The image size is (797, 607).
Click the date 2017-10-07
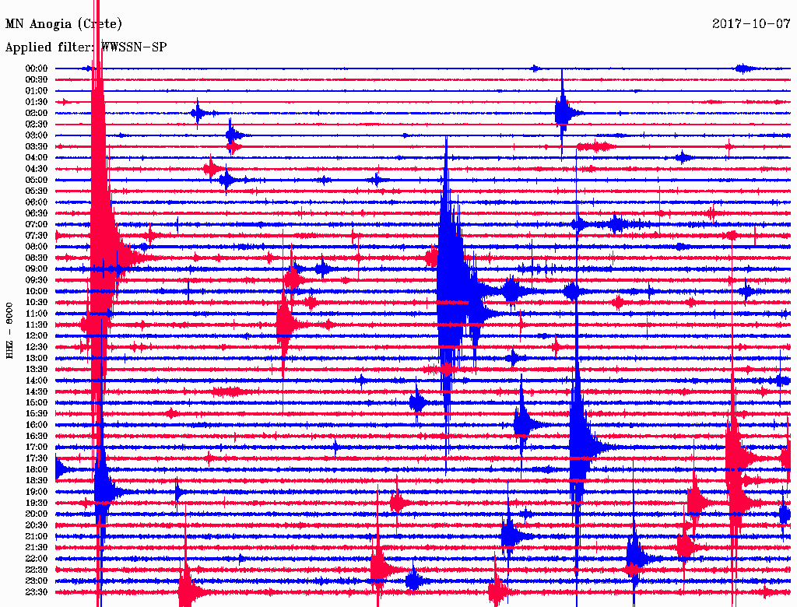point(751,23)
